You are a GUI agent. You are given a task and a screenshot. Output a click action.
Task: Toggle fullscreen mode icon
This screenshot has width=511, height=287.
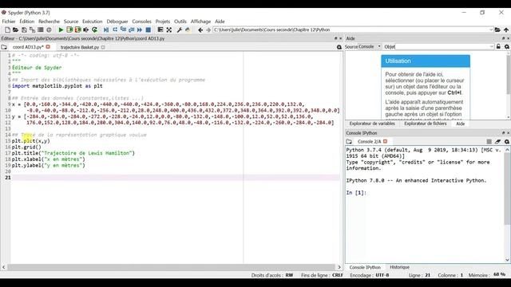168,30
